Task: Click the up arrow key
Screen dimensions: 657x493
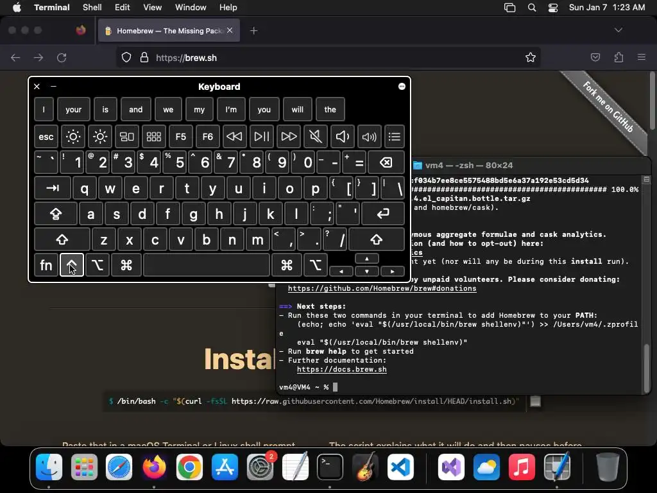Action: coord(366,259)
